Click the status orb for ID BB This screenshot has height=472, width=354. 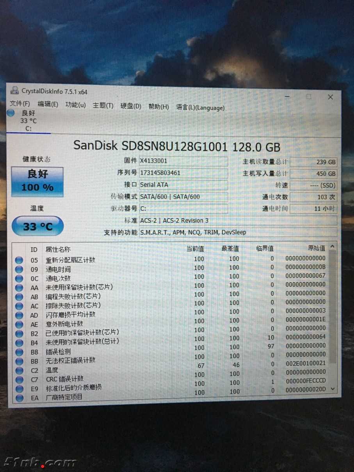point(19,361)
